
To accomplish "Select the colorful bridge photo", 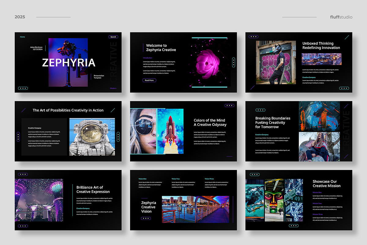I will click(x=195, y=209).
